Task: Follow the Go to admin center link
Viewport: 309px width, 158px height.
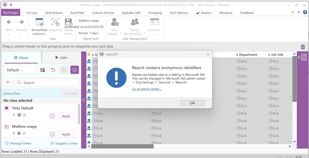Action: 146,89
